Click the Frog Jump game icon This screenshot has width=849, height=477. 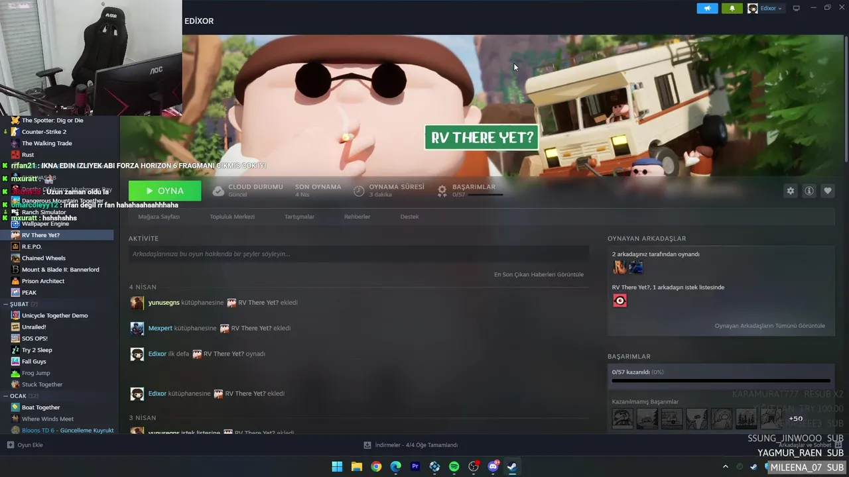[x=15, y=373]
